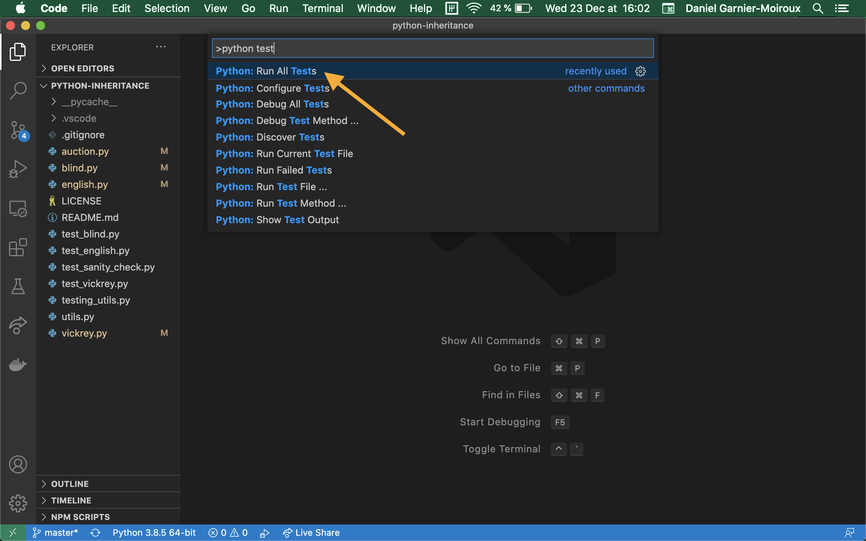Click configure keybinding gear for Run All Tests
This screenshot has width=866, height=541.
(x=640, y=71)
